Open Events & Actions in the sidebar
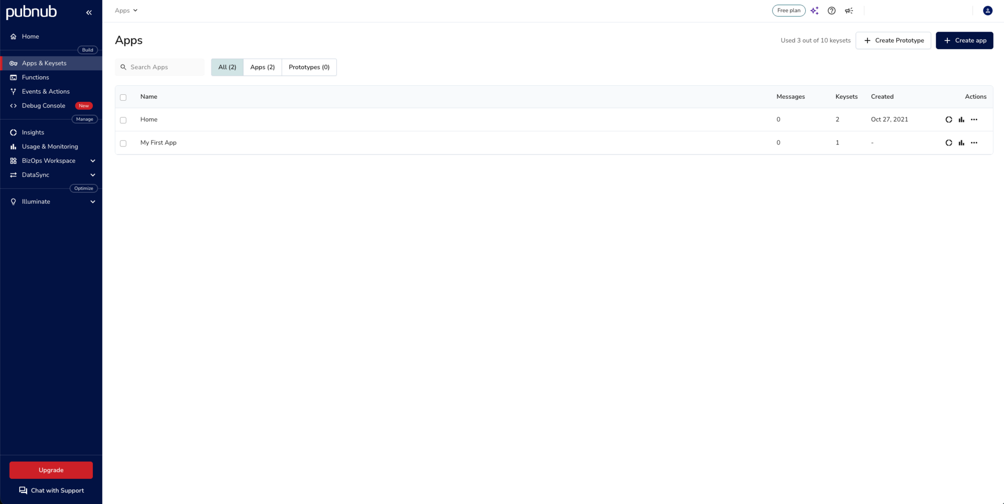The image size is (1004, 504). 51,91
